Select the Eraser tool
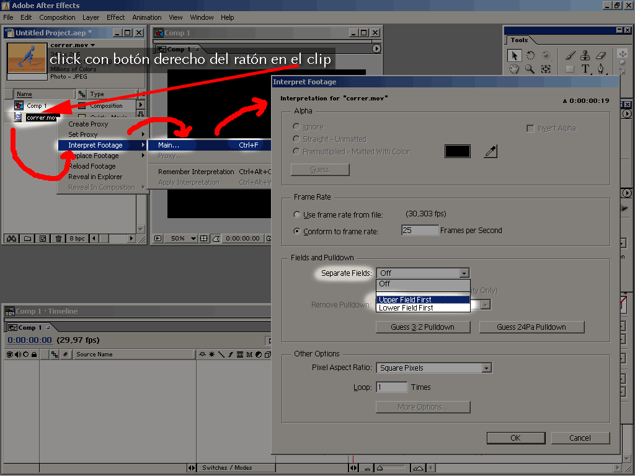 point(601,55)
